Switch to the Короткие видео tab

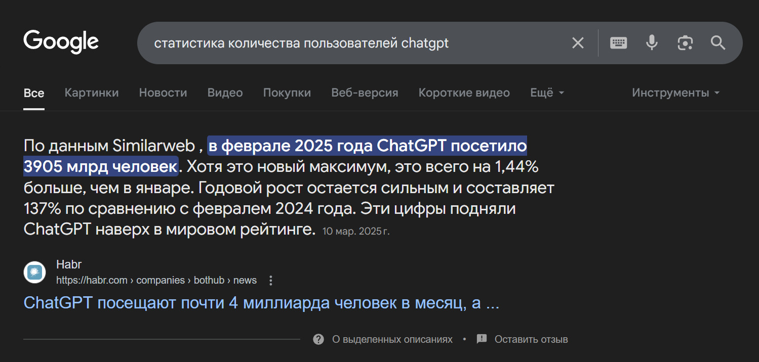(464, 93)
